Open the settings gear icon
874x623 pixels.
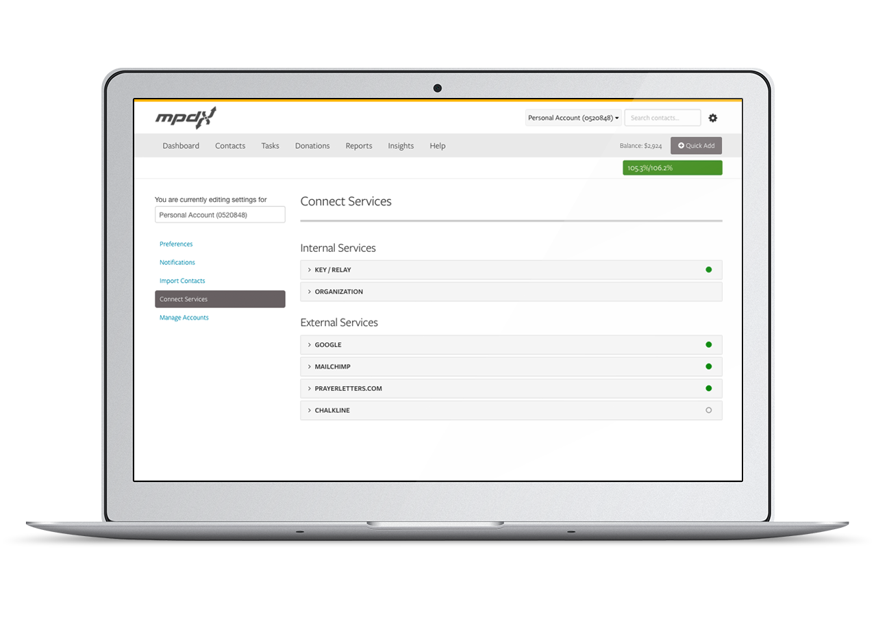[x=712, y=118]
